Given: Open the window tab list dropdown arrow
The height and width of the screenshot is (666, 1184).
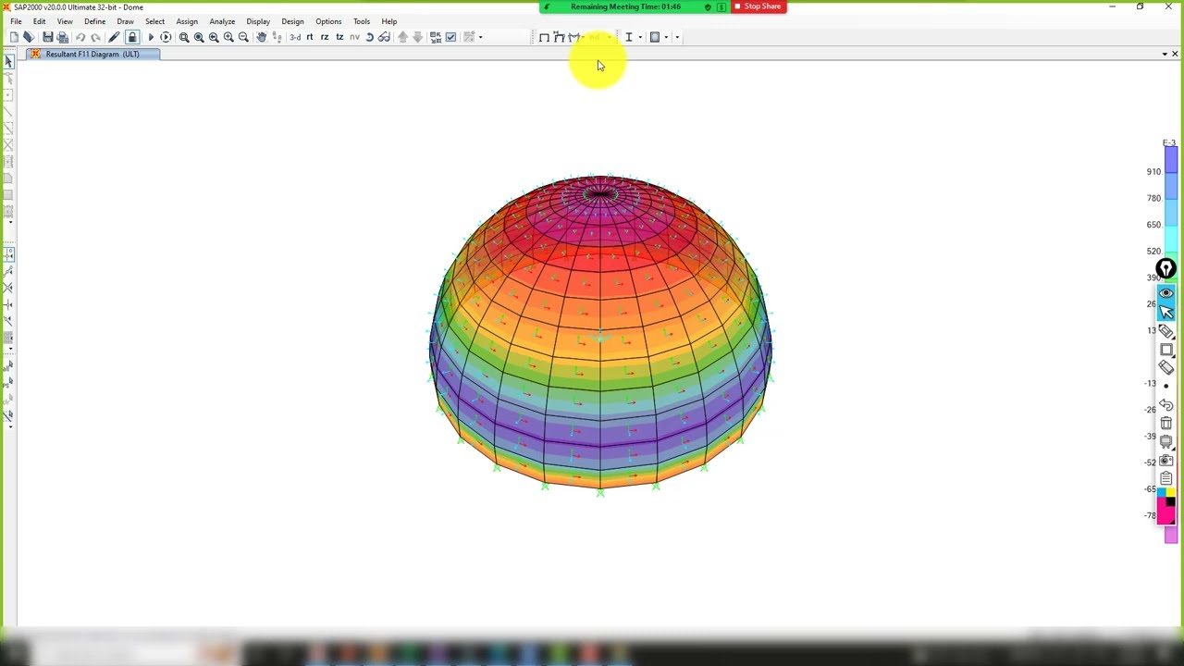Looking at the screenshot, I should click(x=1165, y=54).
